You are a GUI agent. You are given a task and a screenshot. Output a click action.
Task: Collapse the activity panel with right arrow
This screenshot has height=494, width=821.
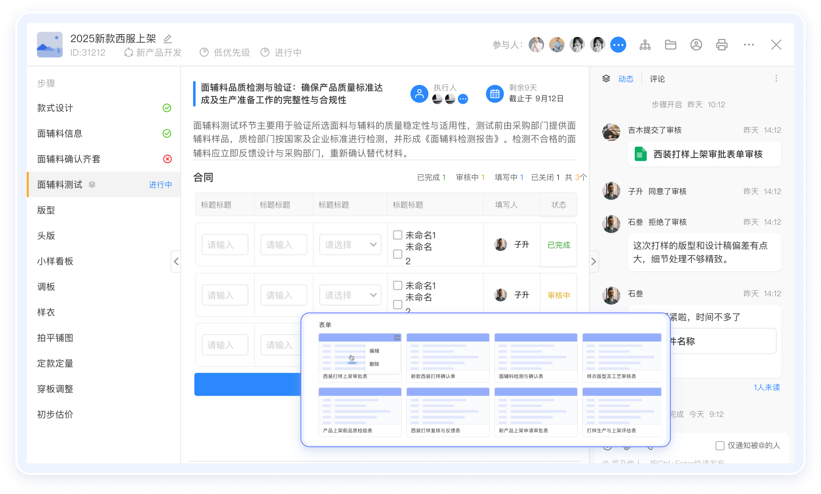coord(593,261)
